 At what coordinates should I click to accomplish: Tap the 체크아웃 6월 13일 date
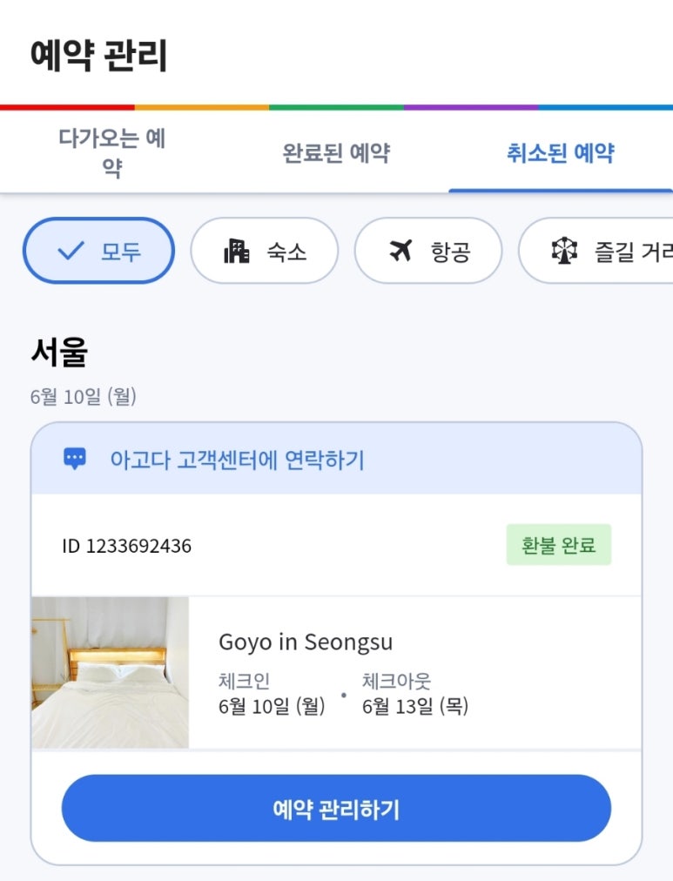click(x=415, y=706)
